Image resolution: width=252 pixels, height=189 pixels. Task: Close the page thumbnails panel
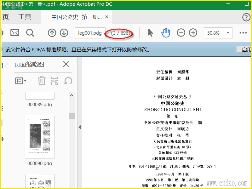[x=66, y=64]
